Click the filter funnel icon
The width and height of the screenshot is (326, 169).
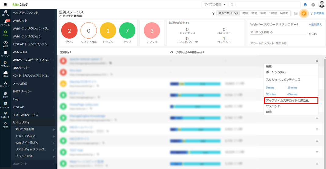tap(213, 13)
